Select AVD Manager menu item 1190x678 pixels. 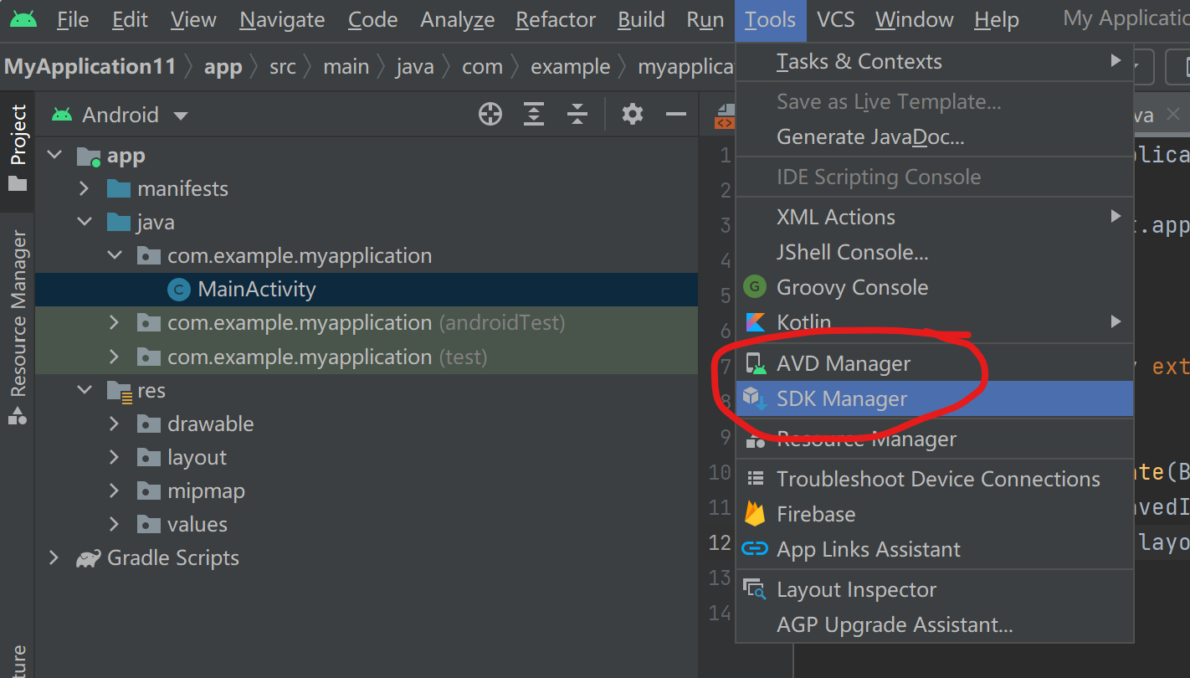click(x=935, y=363)
